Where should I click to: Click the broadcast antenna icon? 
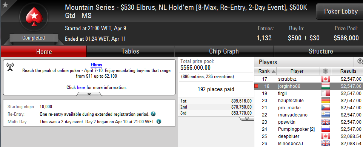point(10,67)
